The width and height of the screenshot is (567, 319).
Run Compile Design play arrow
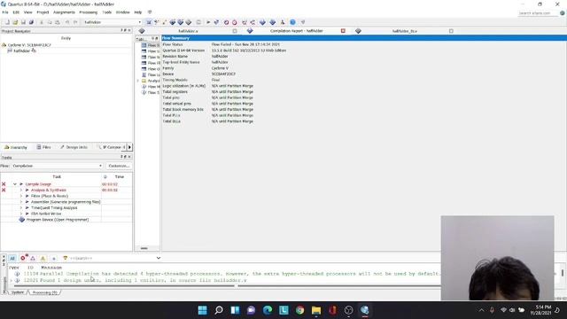21,184
